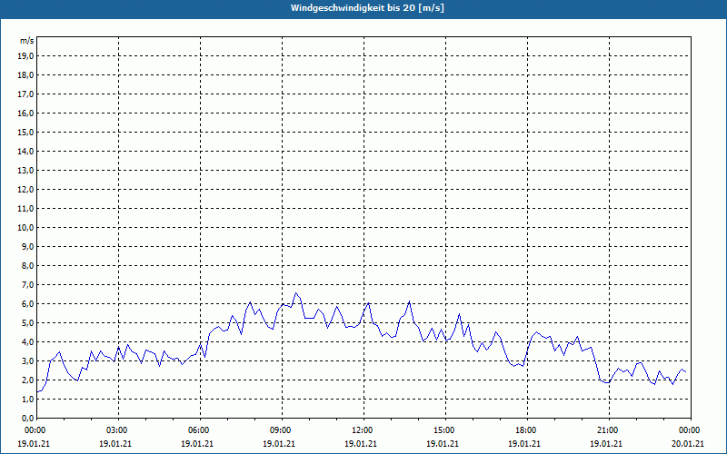Viewport: 727px width, 454px height.
Task: Click the m/s unit label on y-axis
Action: tap(27, 41)
